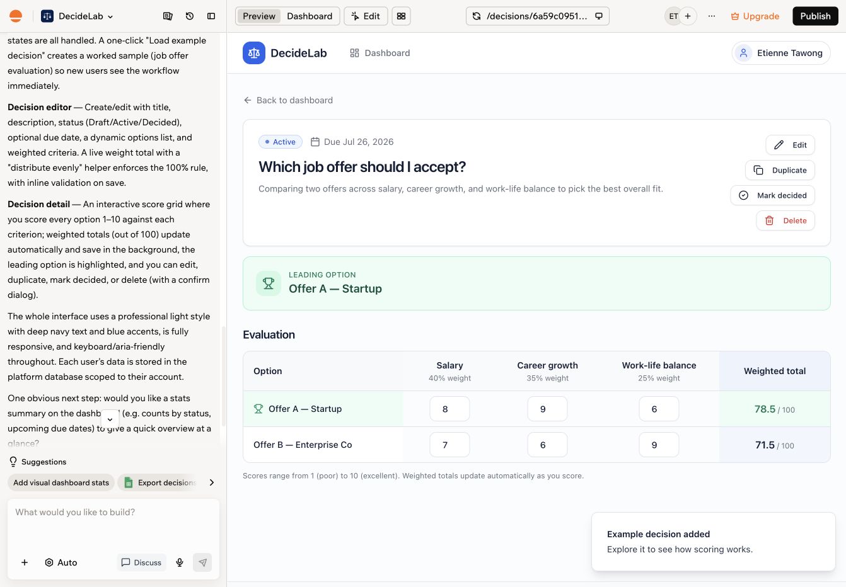This screenshot has width=846, height=587.
Task: Click the Salary 40% weight column header
Action: point(449,371)
